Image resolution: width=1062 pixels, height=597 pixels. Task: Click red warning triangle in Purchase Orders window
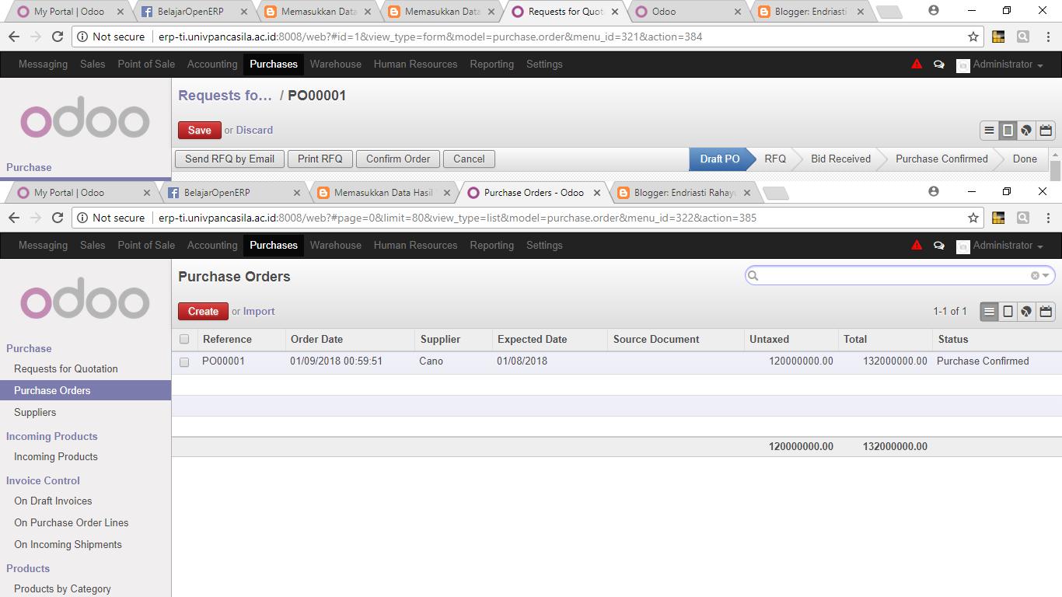[x=917, y=246]
